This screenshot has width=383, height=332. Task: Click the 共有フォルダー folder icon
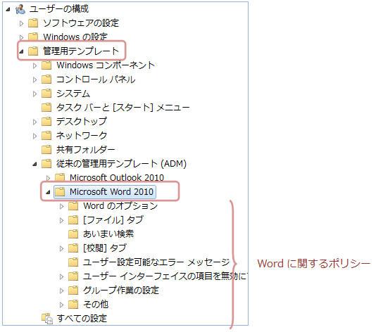46,150
